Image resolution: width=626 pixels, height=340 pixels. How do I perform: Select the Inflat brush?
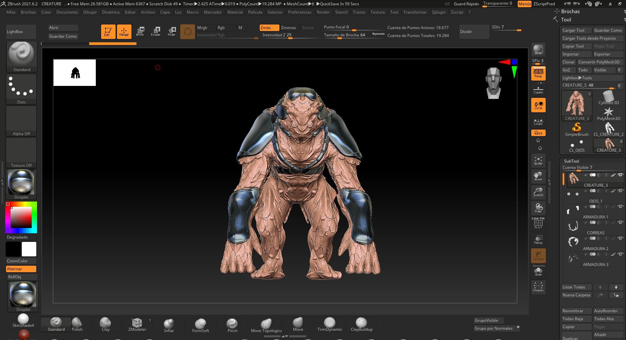pos(169,325)
